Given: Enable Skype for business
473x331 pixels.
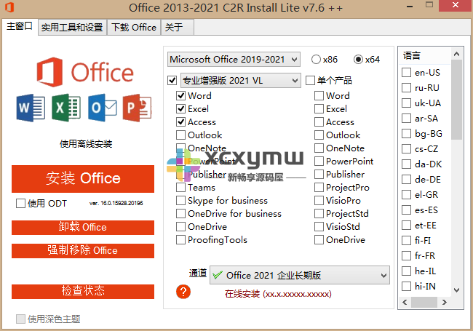Looking at the screenshot, I should pos(180,201).
